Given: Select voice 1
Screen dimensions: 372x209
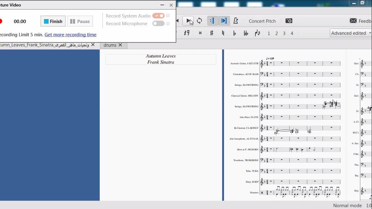Looking at the screenshot, I should pos(269,33).
